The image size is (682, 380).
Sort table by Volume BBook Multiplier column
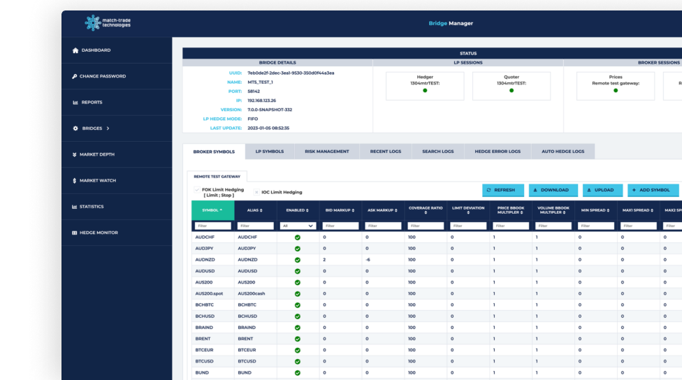553,210
